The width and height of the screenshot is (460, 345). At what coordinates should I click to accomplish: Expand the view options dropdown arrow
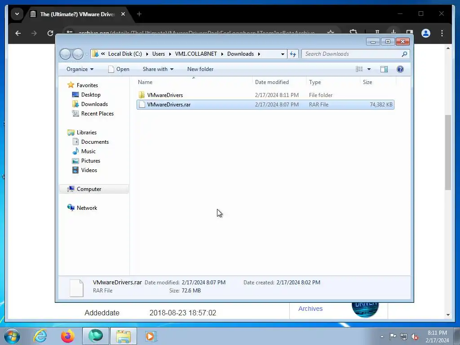pyautogui.click(x=369, y=69)
